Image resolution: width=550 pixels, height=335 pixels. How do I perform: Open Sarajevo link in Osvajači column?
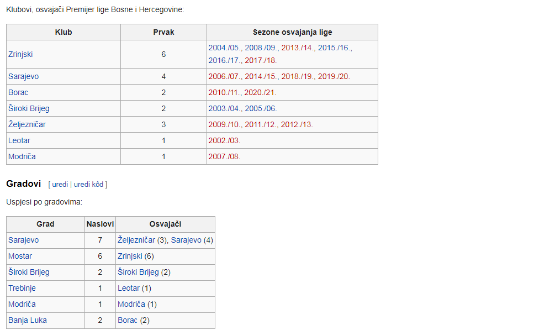(186, 240)
